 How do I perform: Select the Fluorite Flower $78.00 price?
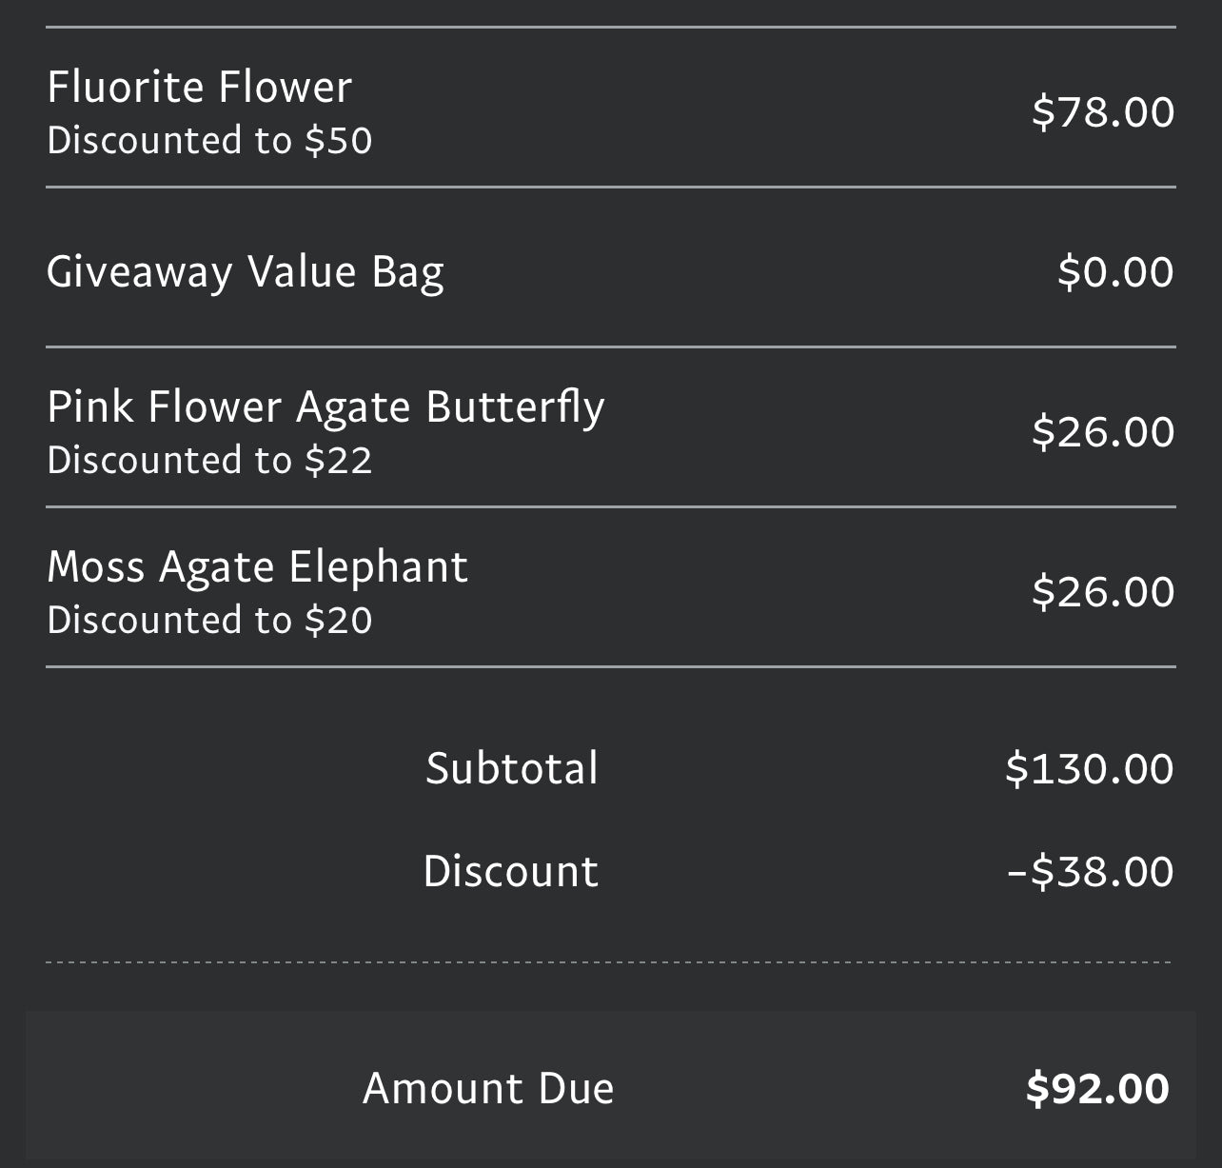tap(1102, 112)
